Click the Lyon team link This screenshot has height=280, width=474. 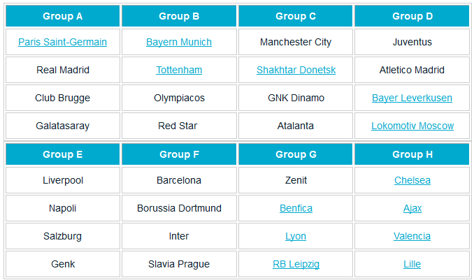coord(296,237)
